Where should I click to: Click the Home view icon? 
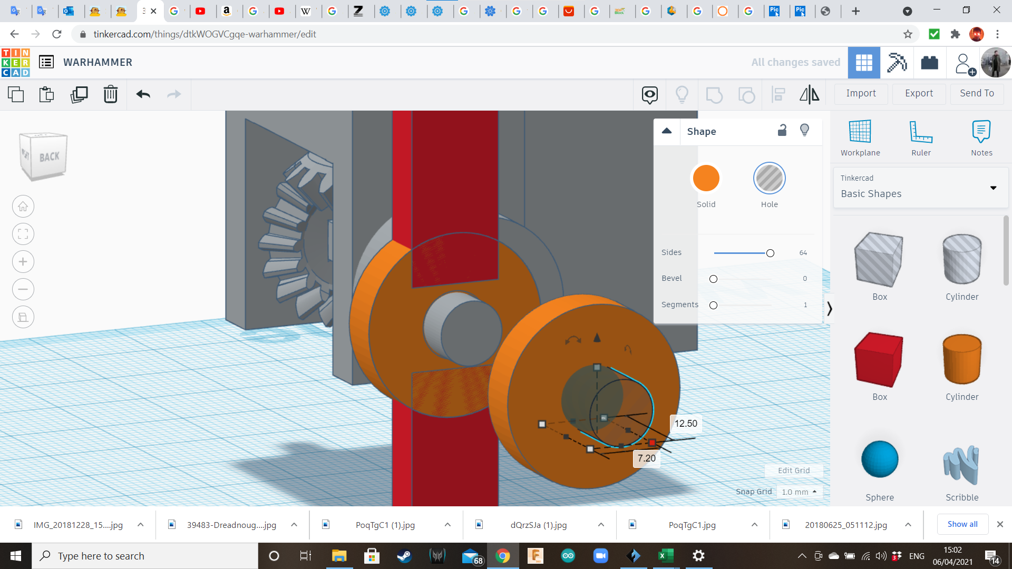point(23,207)
